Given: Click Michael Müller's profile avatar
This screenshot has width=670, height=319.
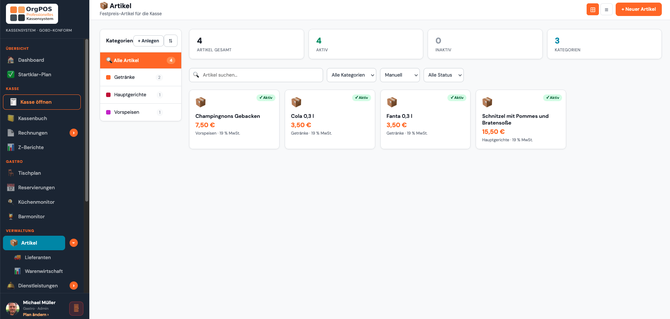Looking at the screenshot, I should 13,309.
